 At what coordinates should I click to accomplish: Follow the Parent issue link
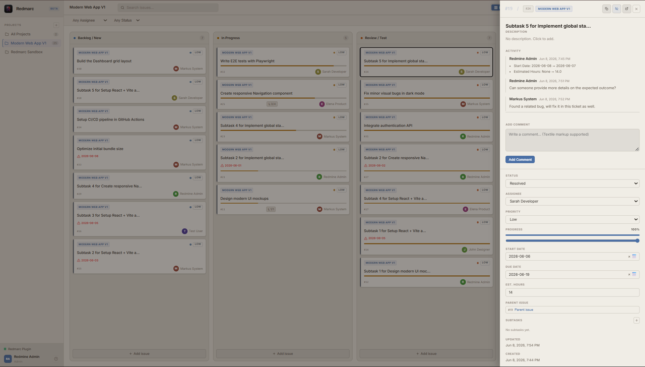point(524,310)
